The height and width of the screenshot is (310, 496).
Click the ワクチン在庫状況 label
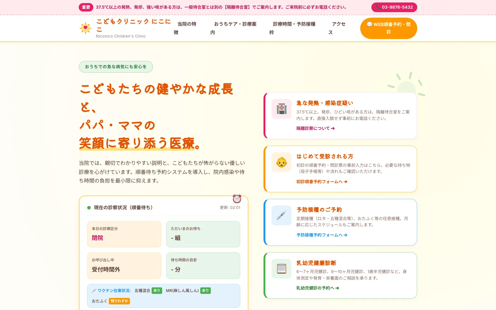pos(114,291)
